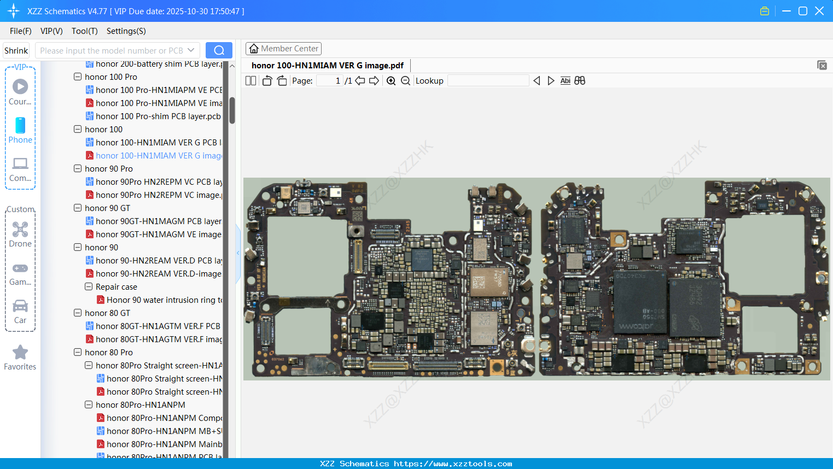Zoom out of the PDF

coord(405,81)
